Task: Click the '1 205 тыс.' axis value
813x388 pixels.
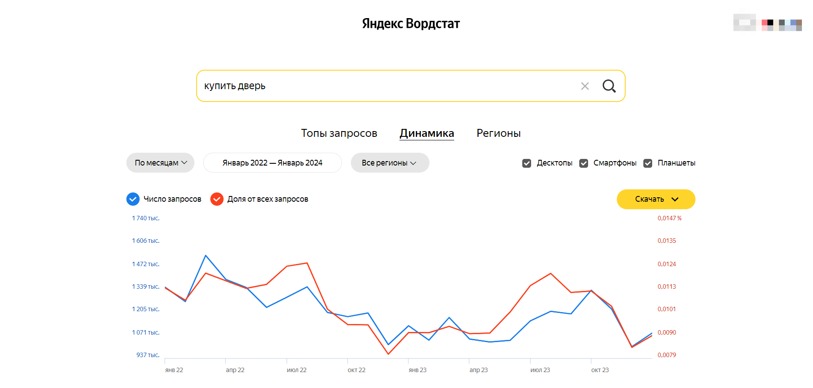Action: (146, 309)
